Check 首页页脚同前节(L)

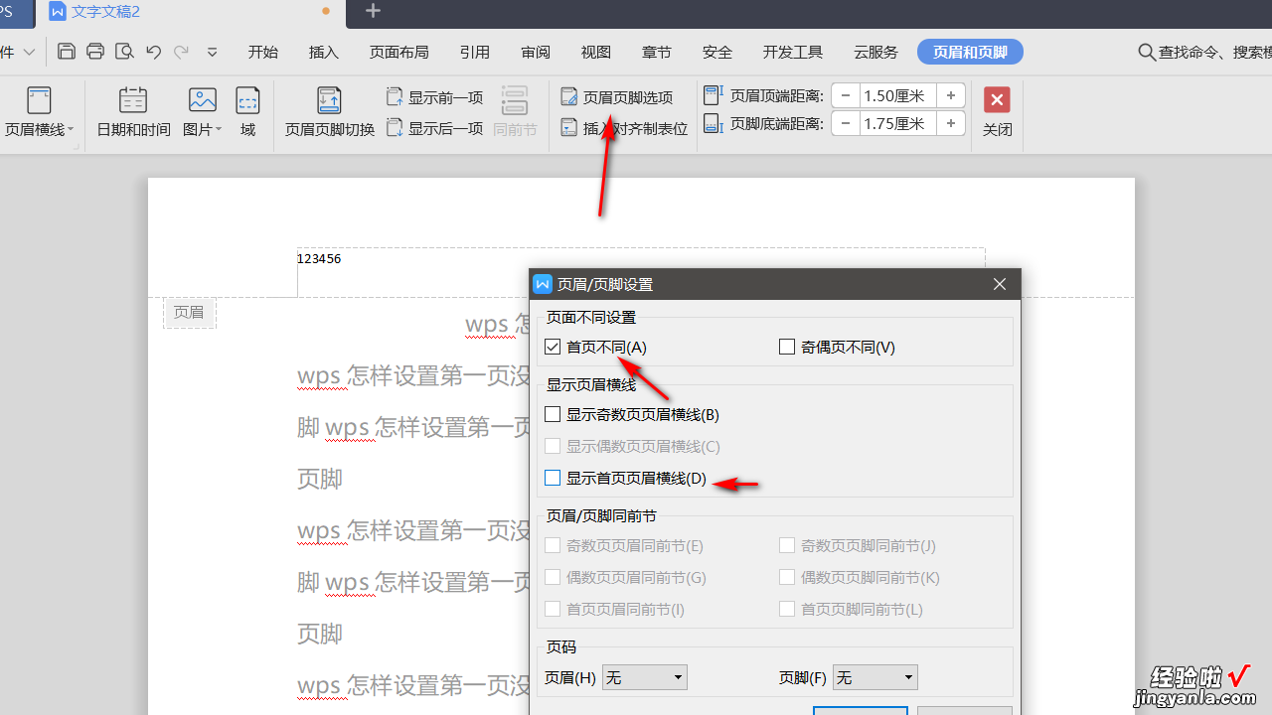tap(788, 609)
